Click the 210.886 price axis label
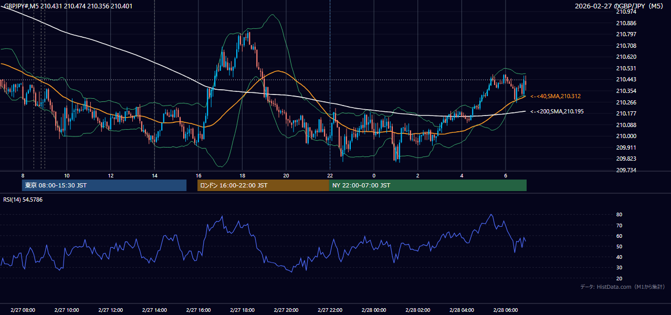This screenshot has height=315, width=671. click(x=626, y=23)
